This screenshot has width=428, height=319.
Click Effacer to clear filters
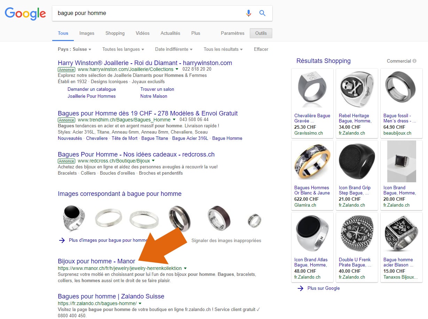point(261,49)
